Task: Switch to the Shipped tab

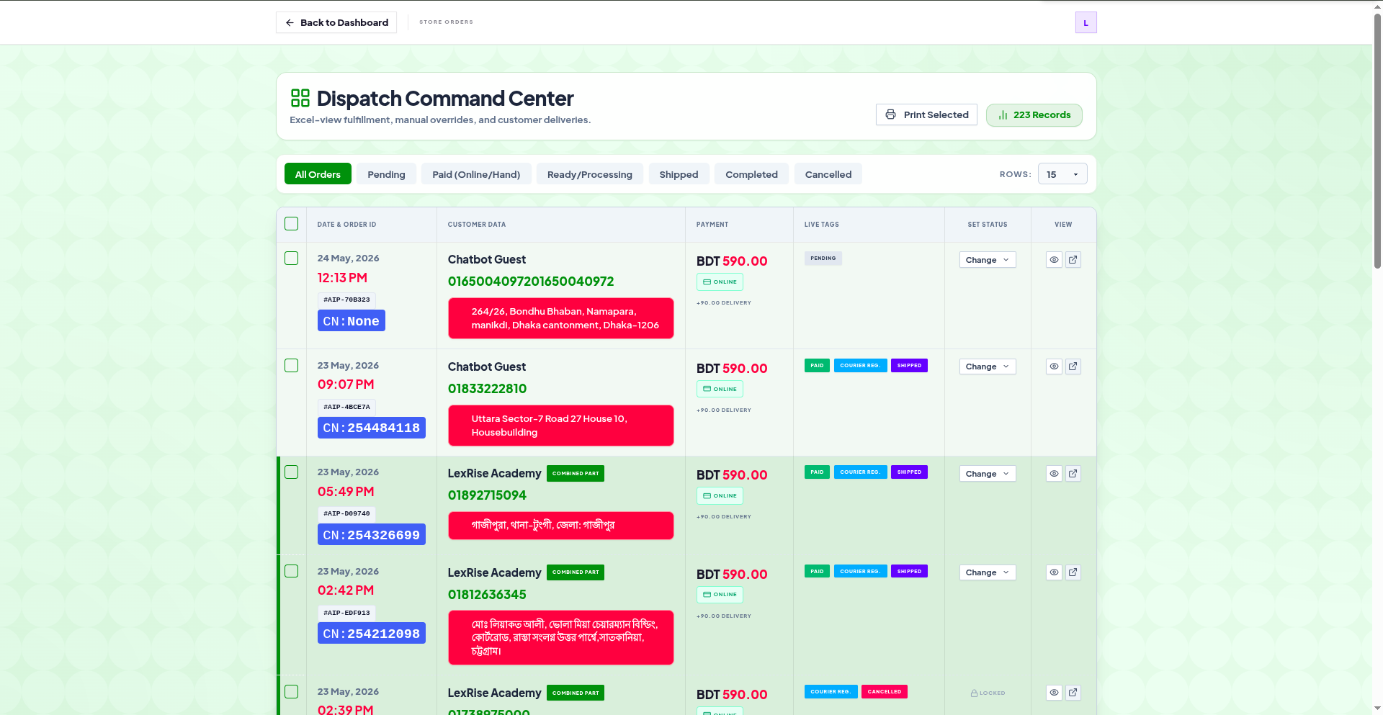Action: pyautogui.click(x=679, y=174)
